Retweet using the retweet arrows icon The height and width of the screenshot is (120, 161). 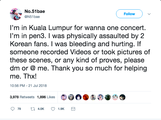coord(32,109)
